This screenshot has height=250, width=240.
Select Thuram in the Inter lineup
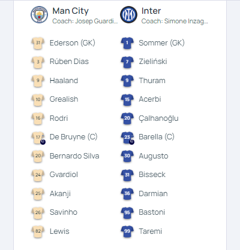(x=152, y=81)
